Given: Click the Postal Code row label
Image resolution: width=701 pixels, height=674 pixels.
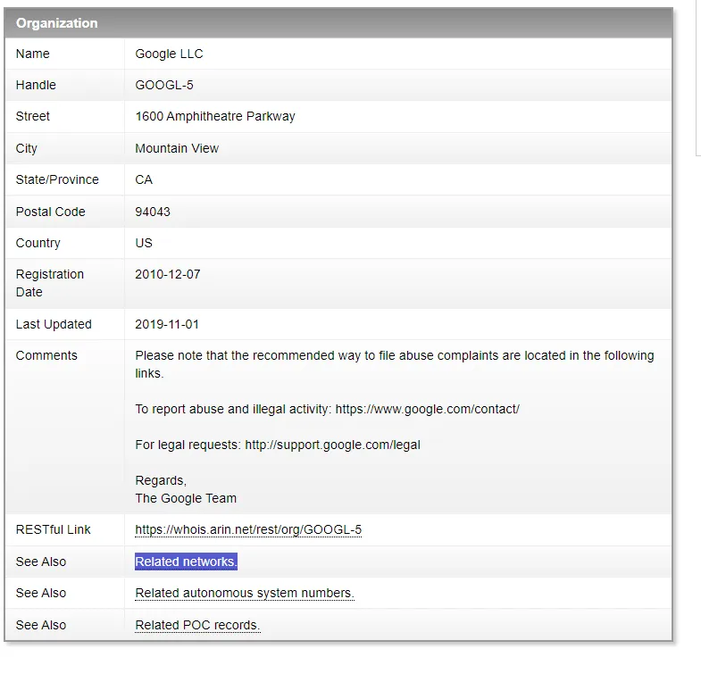Looking at the screenshot, I should 51,212.
